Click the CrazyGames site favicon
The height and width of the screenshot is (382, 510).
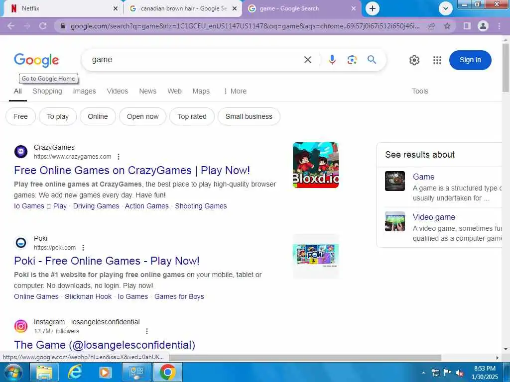[21, 152]
